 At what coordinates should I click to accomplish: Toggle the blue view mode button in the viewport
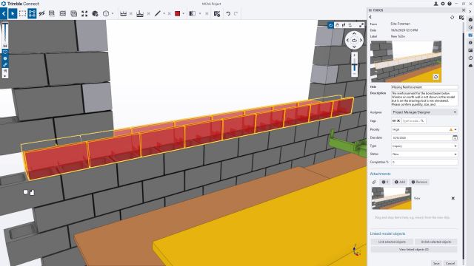pos(330,25)
